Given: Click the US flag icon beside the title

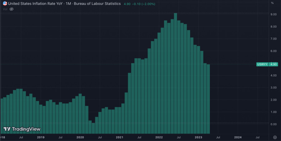Looking at the screenshot, I should (x=5, y=3).
